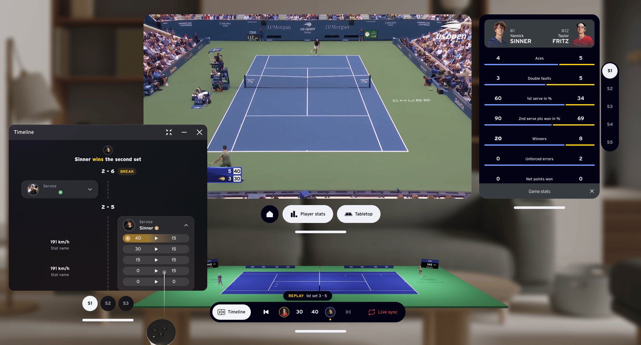Collapse the Sinner Service game list
This screenshot has width=641, height=345.
[x=186, y=225]
